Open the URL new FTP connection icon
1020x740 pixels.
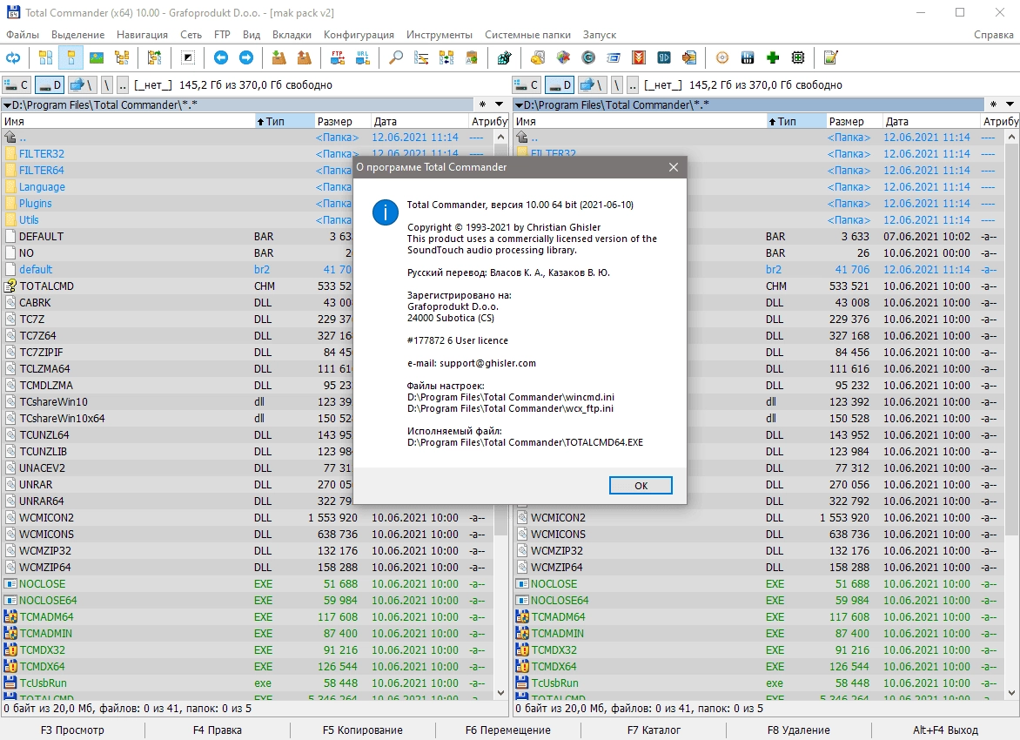pos(362,58)
